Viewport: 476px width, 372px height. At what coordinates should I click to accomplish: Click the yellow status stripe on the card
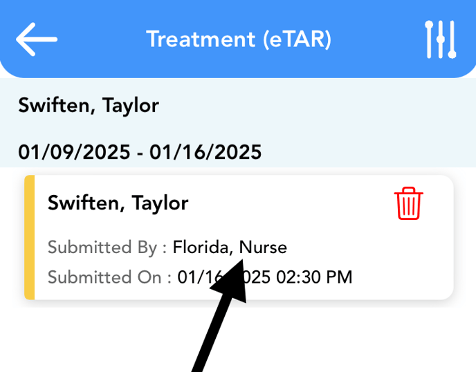pos(30,237)
